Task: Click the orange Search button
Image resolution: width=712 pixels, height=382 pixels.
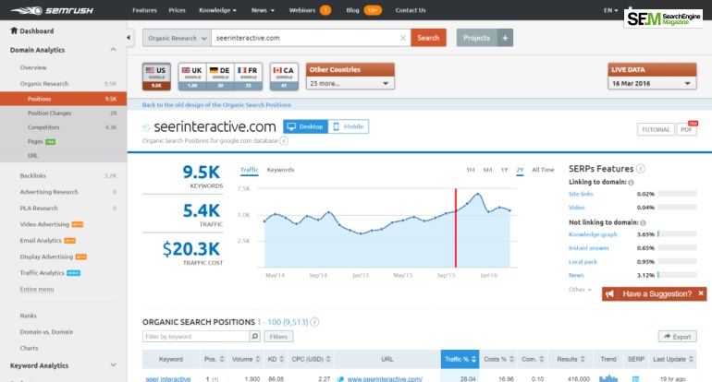Action: click(x=428, y=38)
